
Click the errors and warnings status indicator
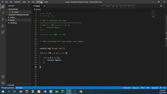pos(19,88)
